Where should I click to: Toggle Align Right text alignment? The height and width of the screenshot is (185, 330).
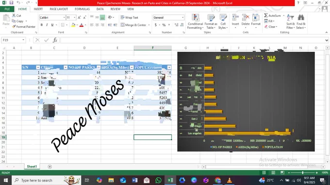coord(102,25)
